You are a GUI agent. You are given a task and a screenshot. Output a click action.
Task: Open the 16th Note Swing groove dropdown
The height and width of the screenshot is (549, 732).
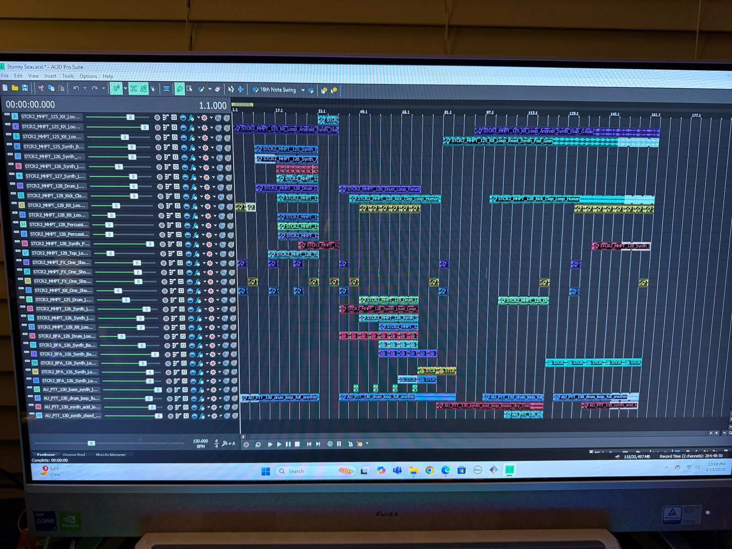pos(303,90)
